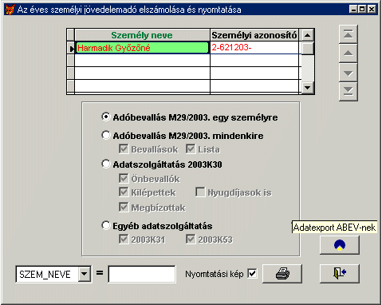Click the exit door icon button
Screen dimensions: 382x305
(340, 274)
